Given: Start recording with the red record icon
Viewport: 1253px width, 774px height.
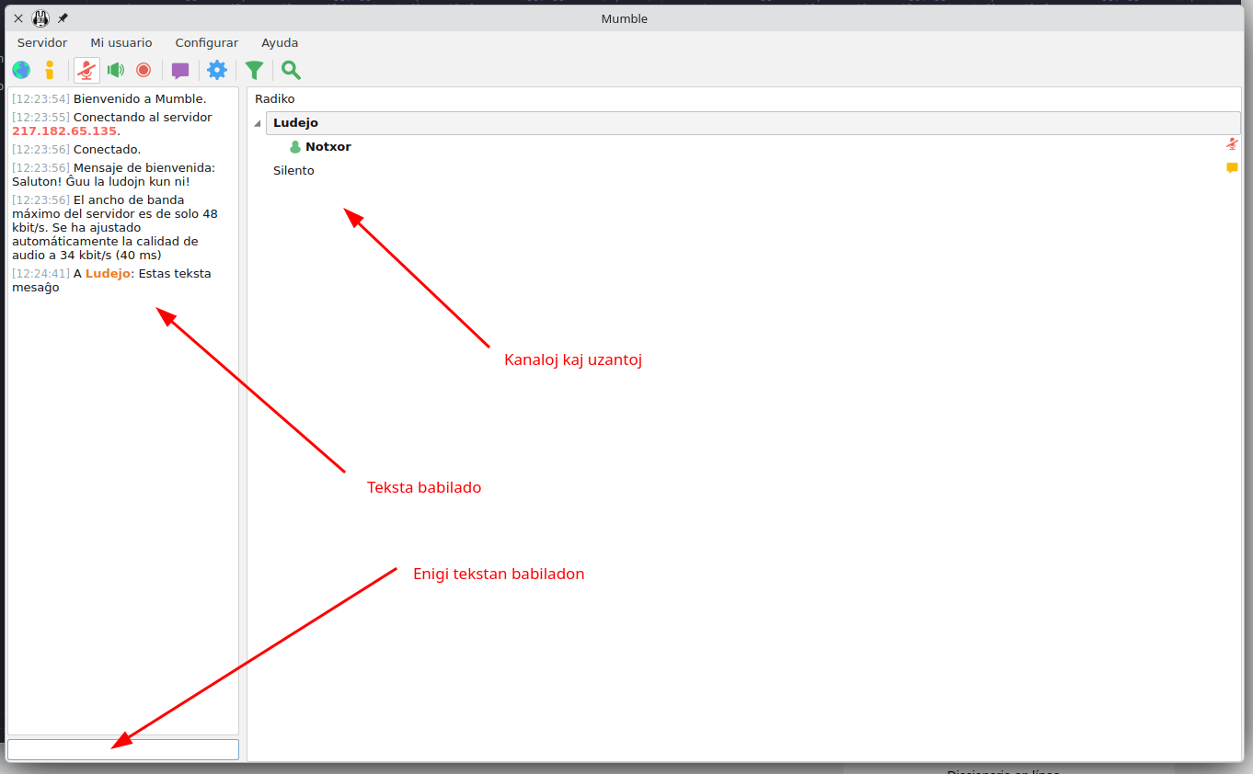Looking at the screenshot, I should (144, 70).
